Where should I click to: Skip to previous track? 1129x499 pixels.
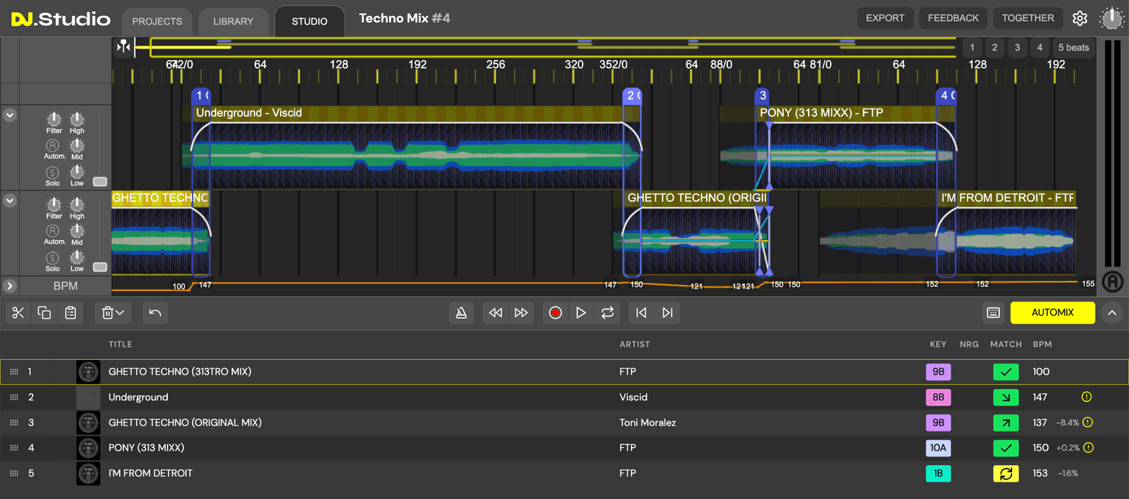[x=642, y=313]
